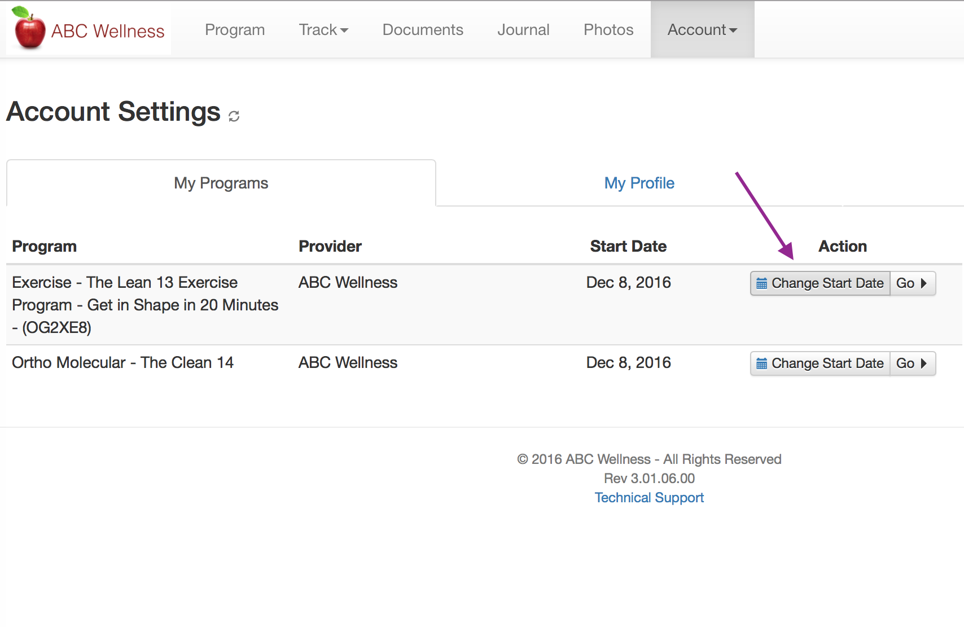The width and height of the screenshot is (964, 627).
Task: Switch to the My Profile tab
Action: coord(639,183)
